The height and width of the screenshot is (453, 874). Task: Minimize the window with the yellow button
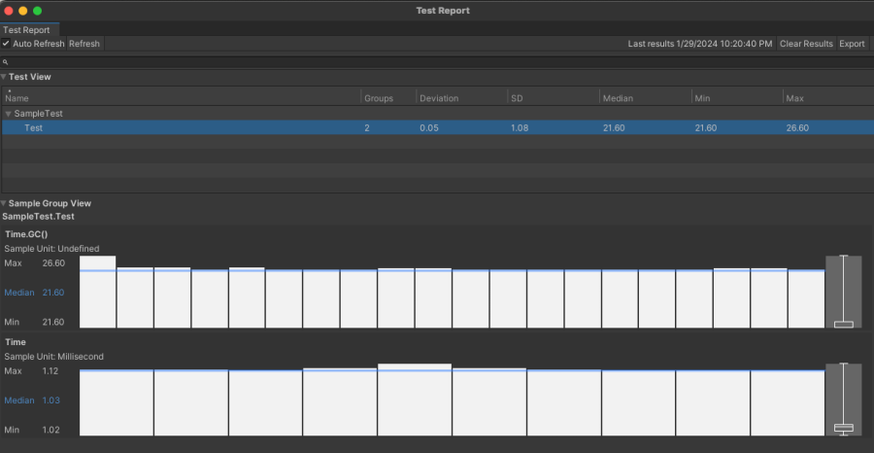23,11
